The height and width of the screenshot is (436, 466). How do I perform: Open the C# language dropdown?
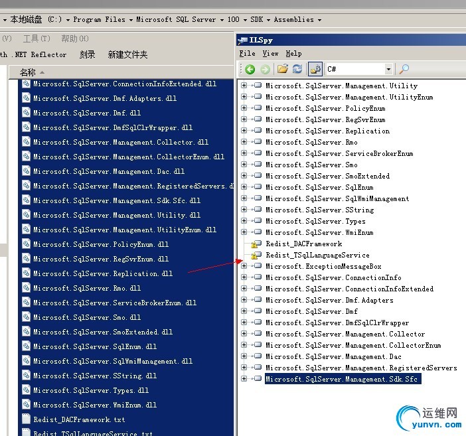pyautogui.click(x=388, y=69)
